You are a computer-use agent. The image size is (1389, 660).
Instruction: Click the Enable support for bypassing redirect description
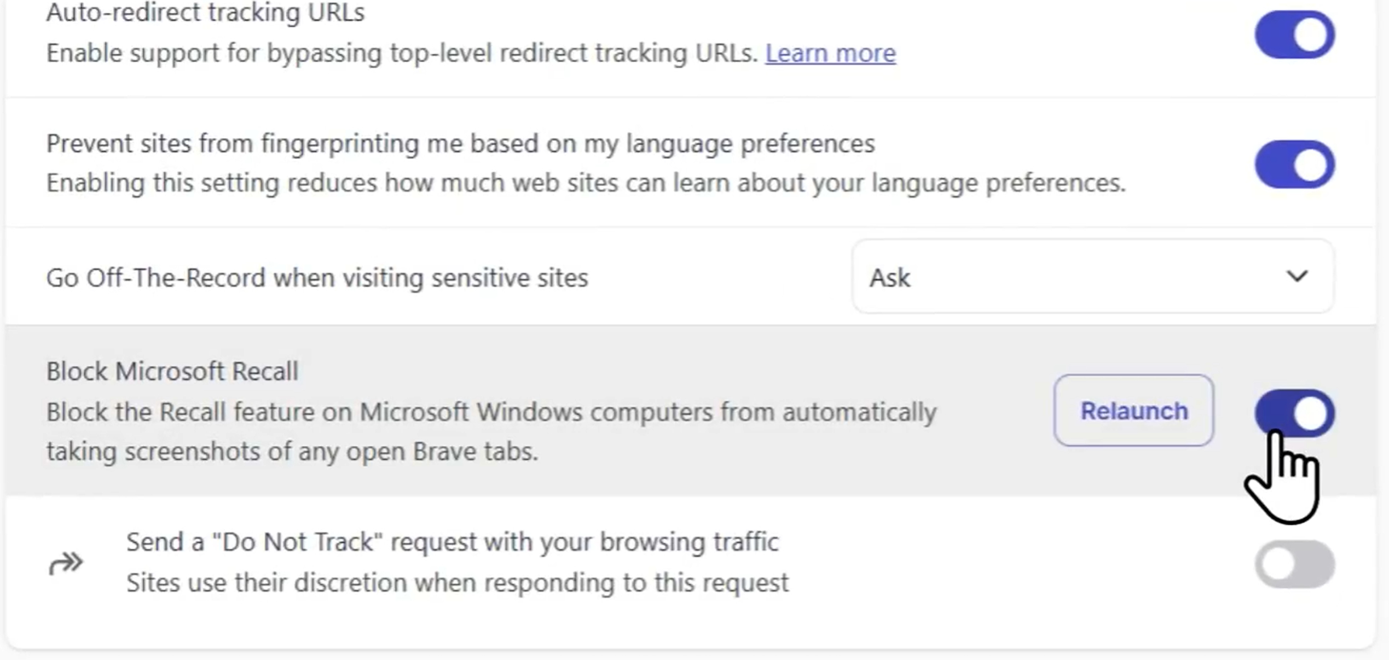402,54
